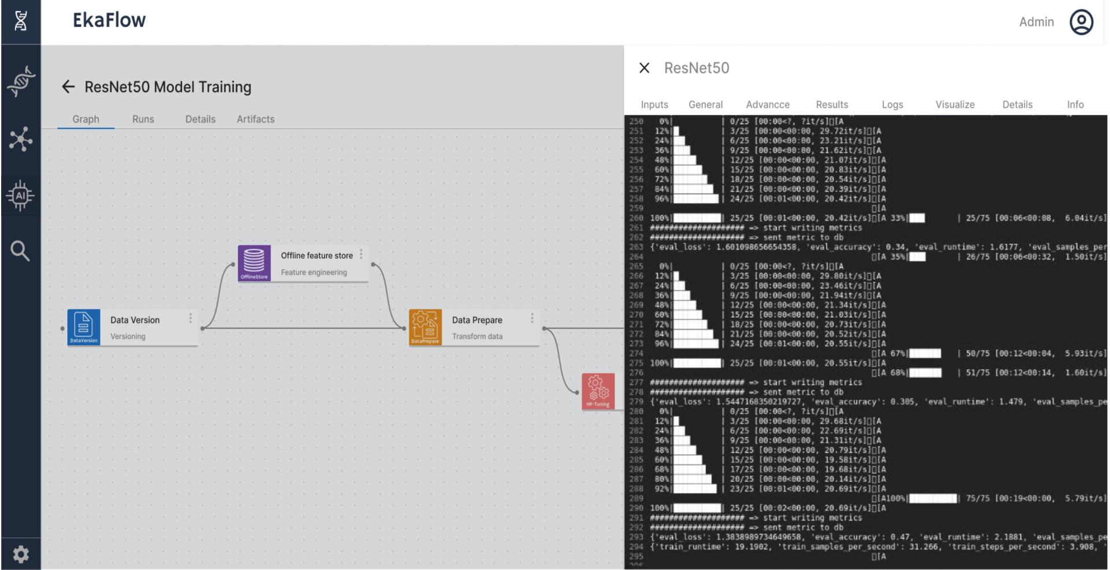Open the pipeline graph icon in sidebar
Viewport: 1110px width, 570px height.
point(20,139)
